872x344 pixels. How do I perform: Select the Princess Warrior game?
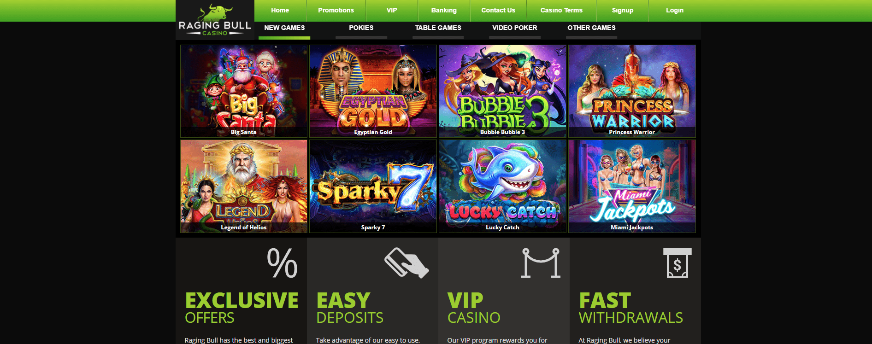(632, 91)
